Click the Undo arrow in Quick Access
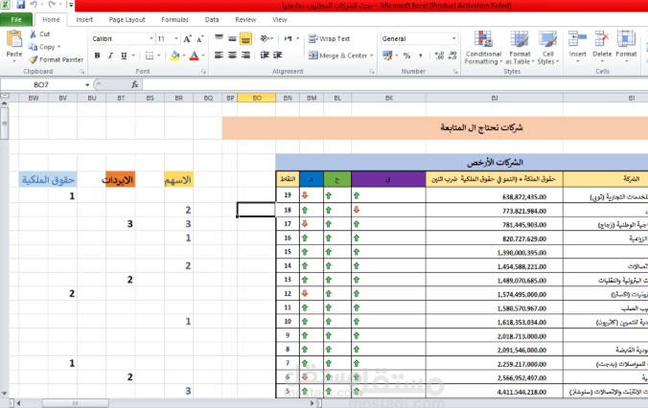 (x=34, y=5)
